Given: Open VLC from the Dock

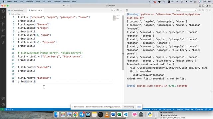Looking at the screenshot, I should (107, 114).
